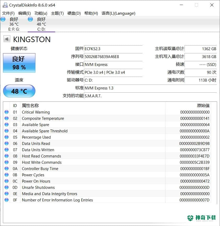Click the status orb for Power Cycles
This screenshot has height=226, width=220.
tap(7, 175)
